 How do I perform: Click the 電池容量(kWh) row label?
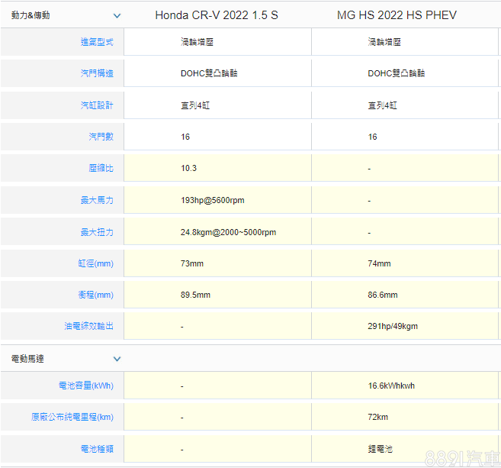(x=85, y=386)
